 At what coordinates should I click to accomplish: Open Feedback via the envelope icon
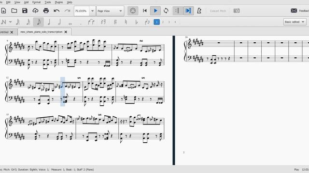pyautogui.click(x=294, y=11)
